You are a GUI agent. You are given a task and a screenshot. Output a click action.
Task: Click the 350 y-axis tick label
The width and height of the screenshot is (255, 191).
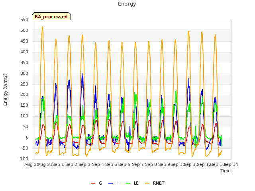coord(24,63)
